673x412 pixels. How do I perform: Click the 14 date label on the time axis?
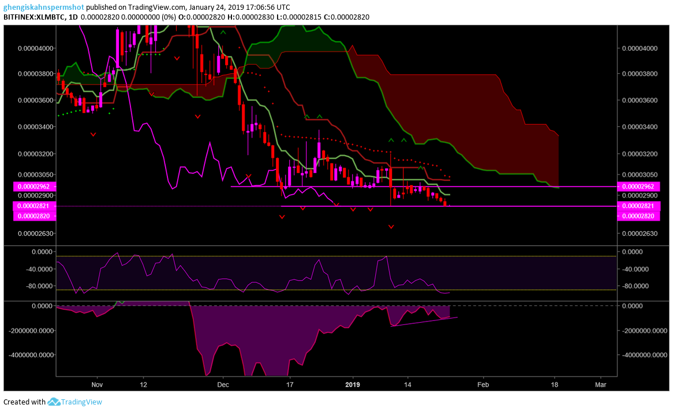[407, 384]
